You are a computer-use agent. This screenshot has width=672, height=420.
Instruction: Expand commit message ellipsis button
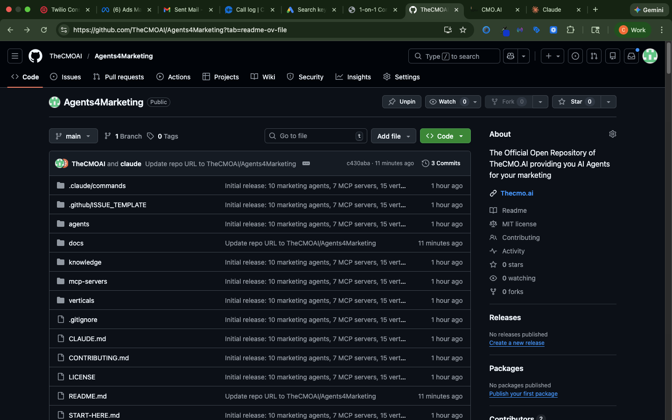tap(306, 163)
